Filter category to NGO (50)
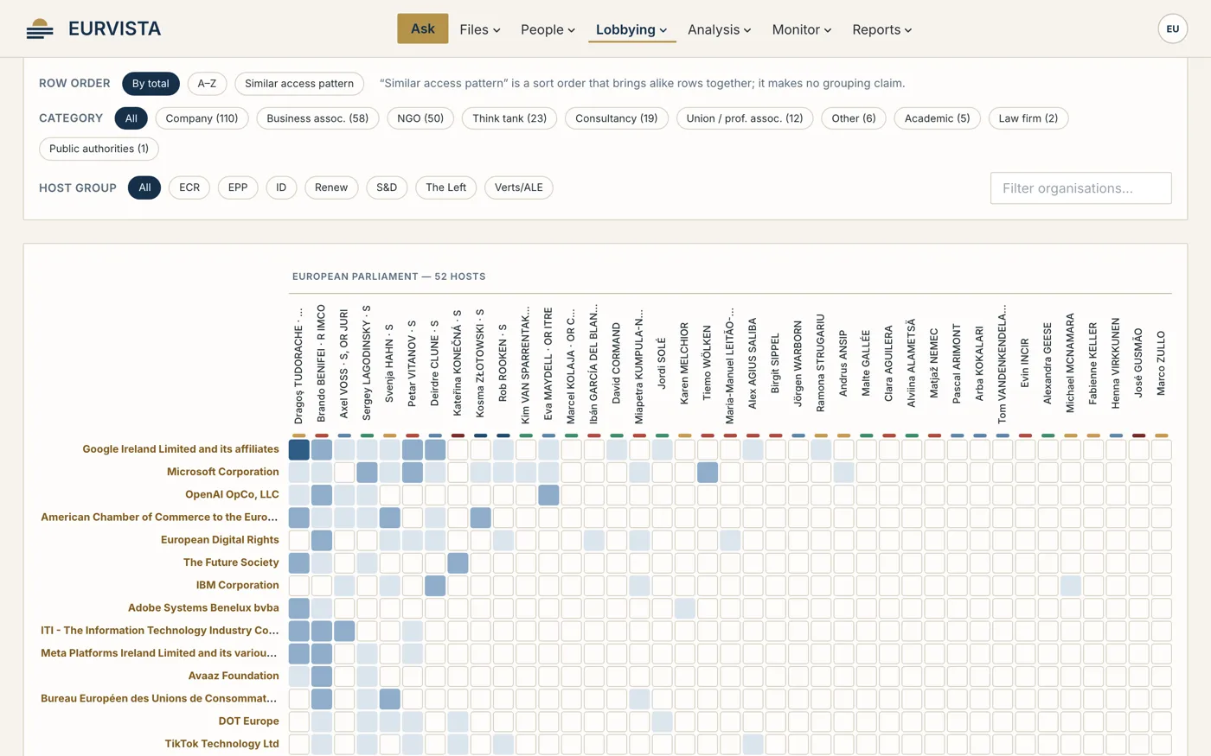 pos(420,118)
